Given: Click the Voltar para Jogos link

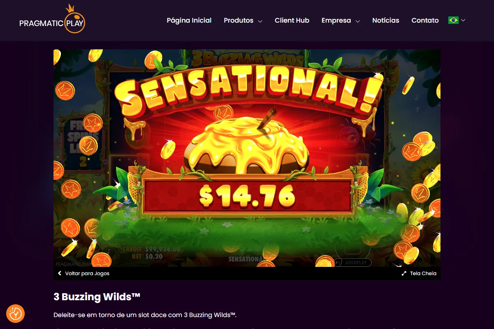Looking at the screenshot, I should [87, 273].
